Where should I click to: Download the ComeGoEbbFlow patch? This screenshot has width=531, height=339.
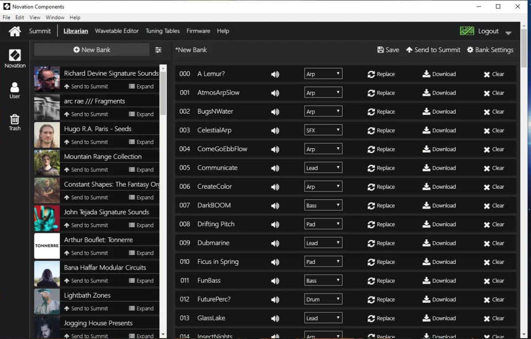click(439, 149)
